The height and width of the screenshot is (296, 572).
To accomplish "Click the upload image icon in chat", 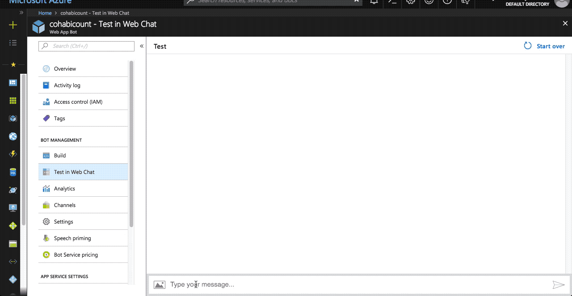I will (160, 285).
